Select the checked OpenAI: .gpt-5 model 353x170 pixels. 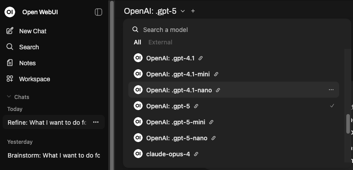click(x=234, y=106)
